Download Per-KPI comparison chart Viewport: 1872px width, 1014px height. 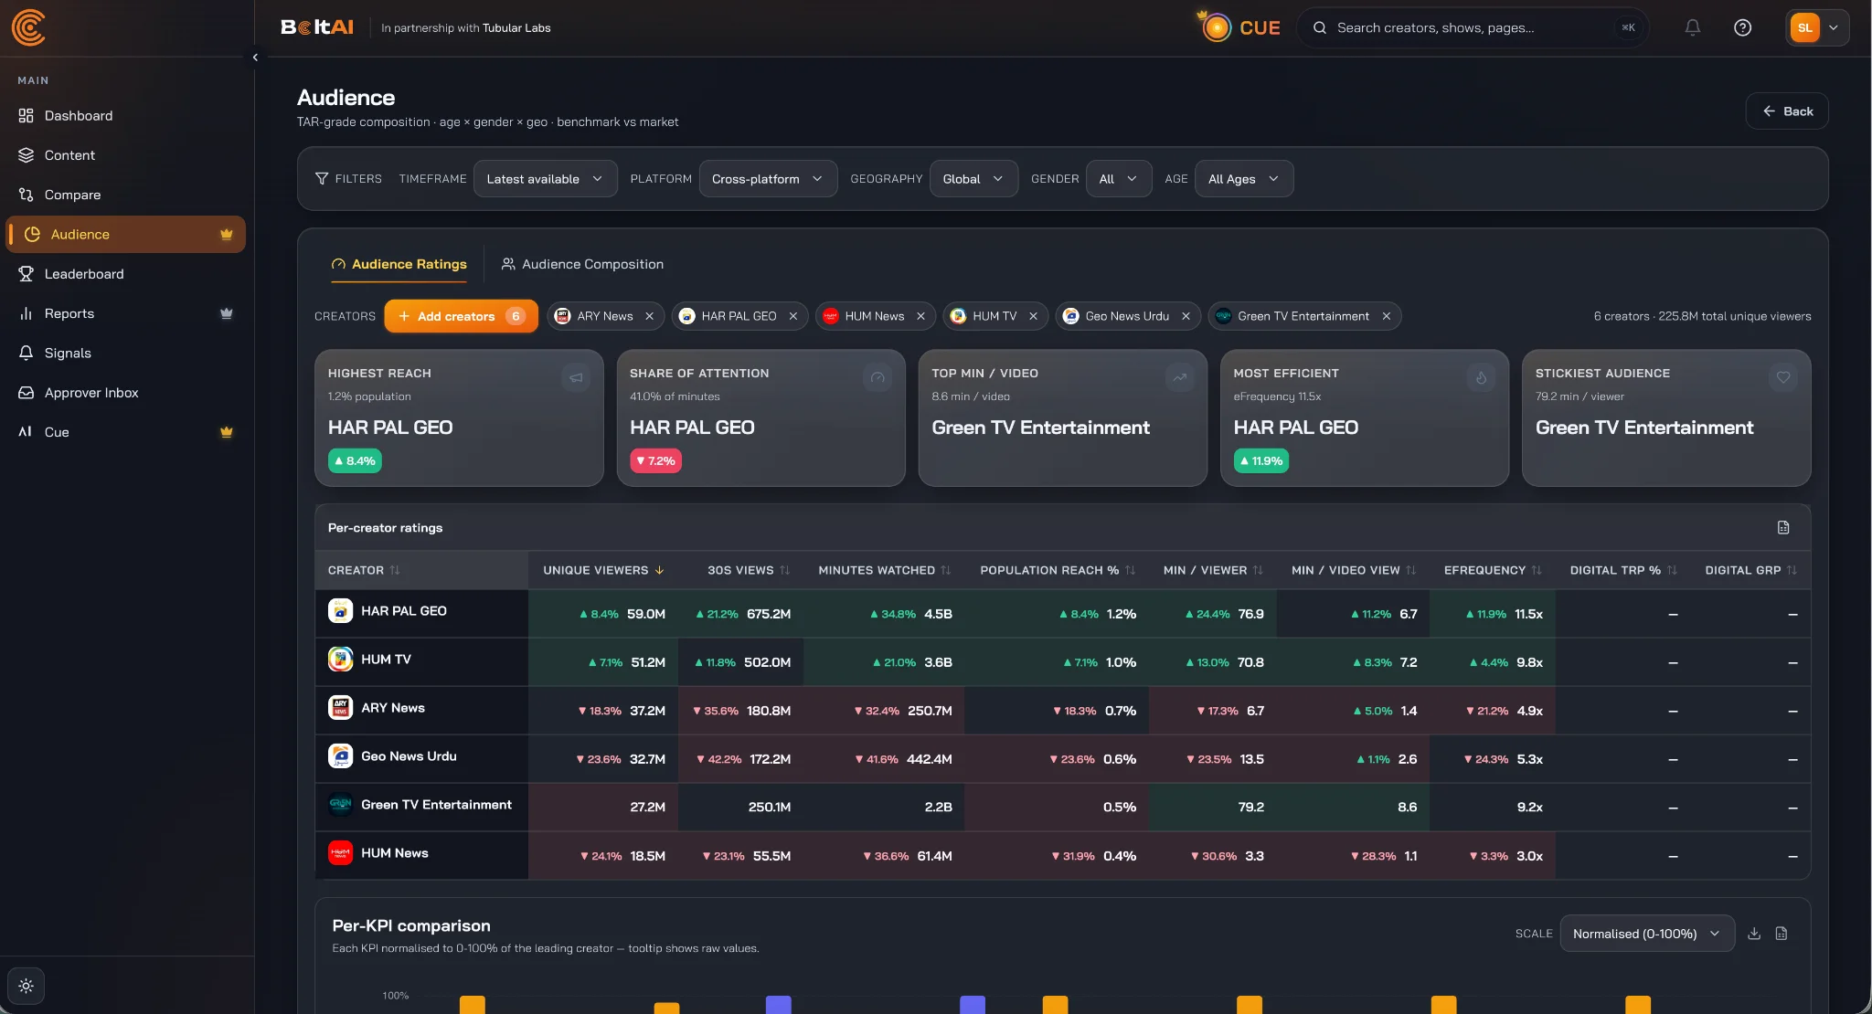point(1754,934)
